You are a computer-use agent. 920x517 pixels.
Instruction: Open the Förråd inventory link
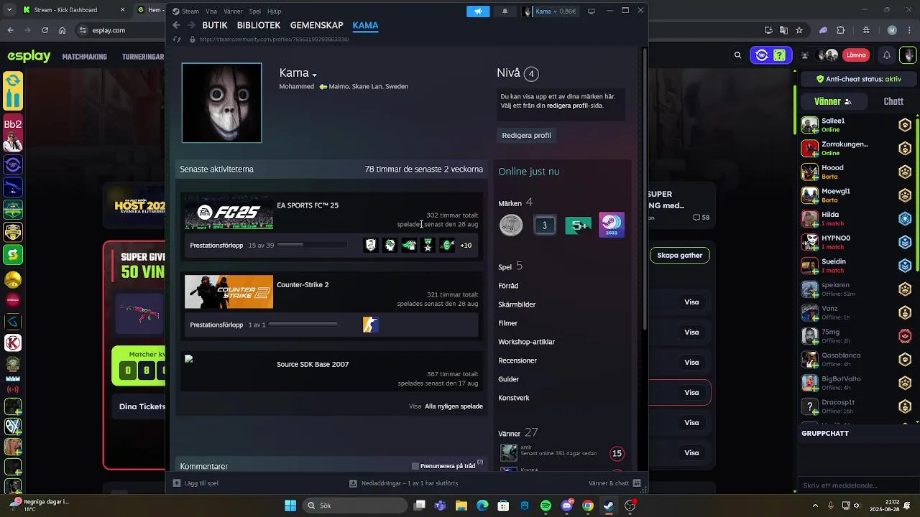tap(508, 286)
